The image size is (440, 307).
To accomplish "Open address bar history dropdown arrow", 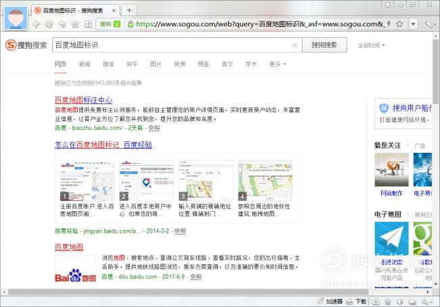I will click(x=413, y=24).
